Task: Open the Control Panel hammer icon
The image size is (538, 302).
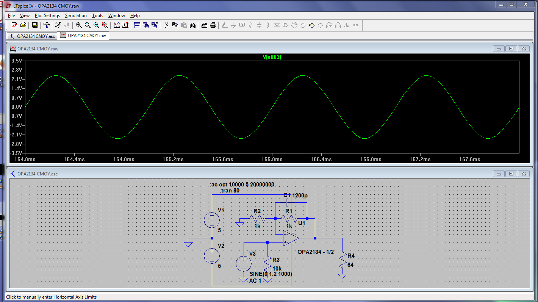Action: pos(46,25)
